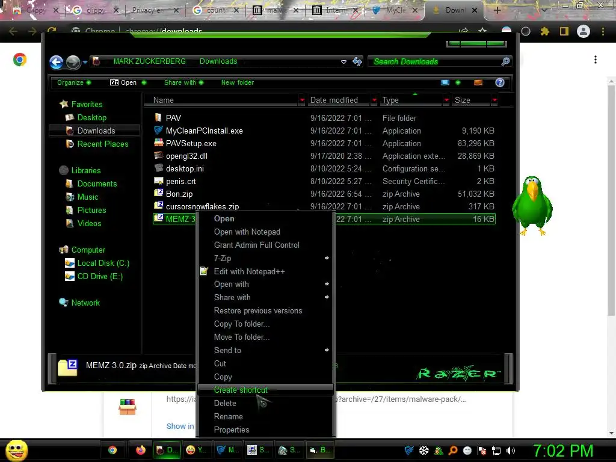Open the Share with toolbar dropdown

click(x=183, y=82)
